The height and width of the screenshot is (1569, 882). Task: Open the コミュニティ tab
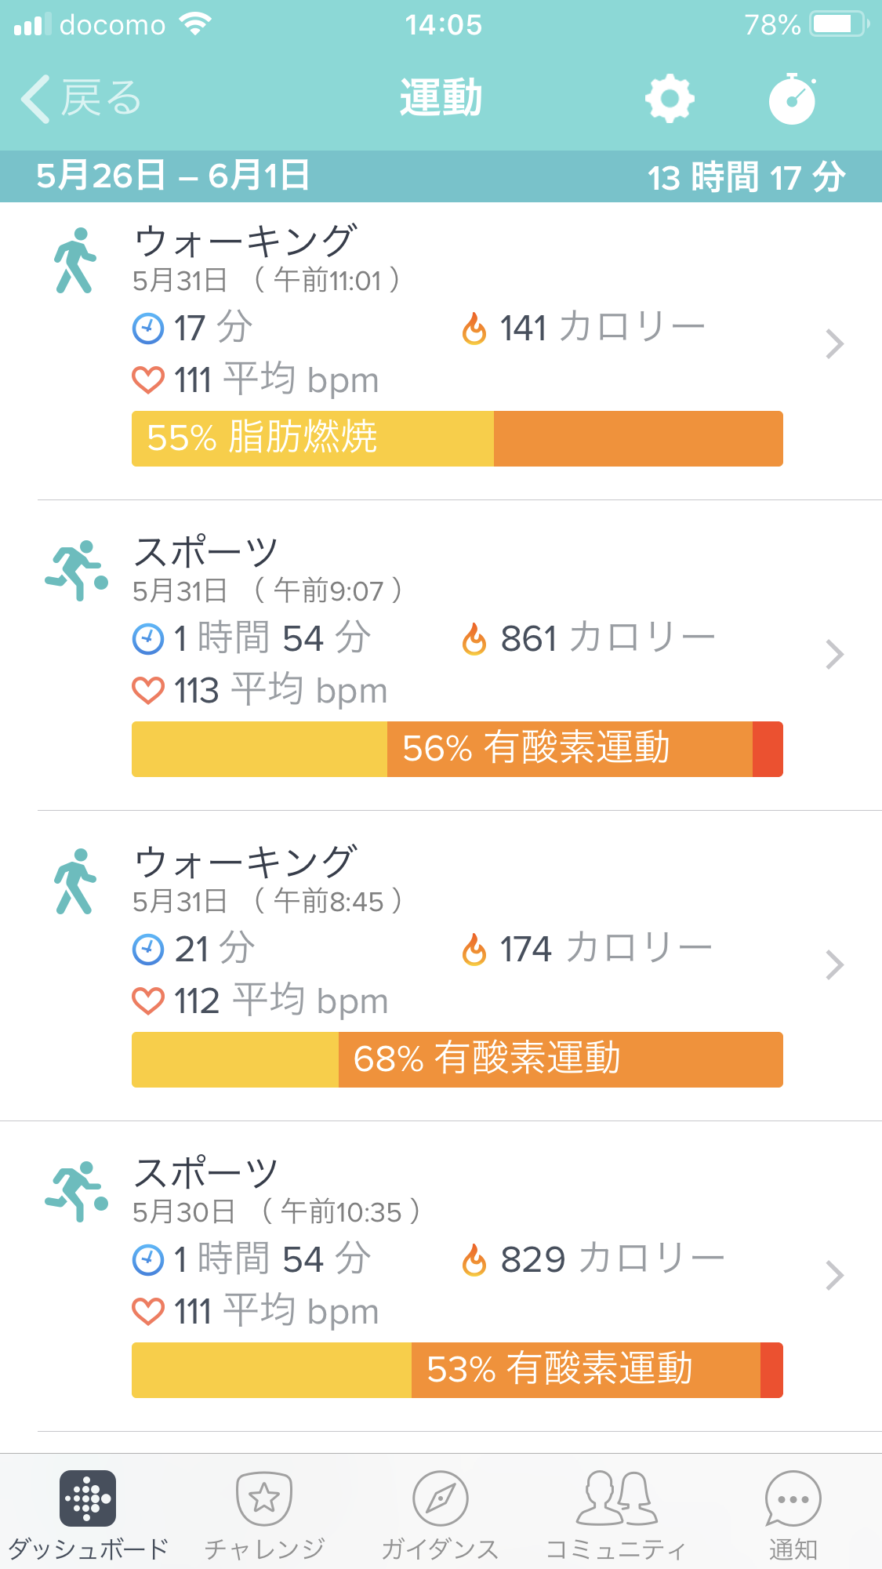(616, 1513)
